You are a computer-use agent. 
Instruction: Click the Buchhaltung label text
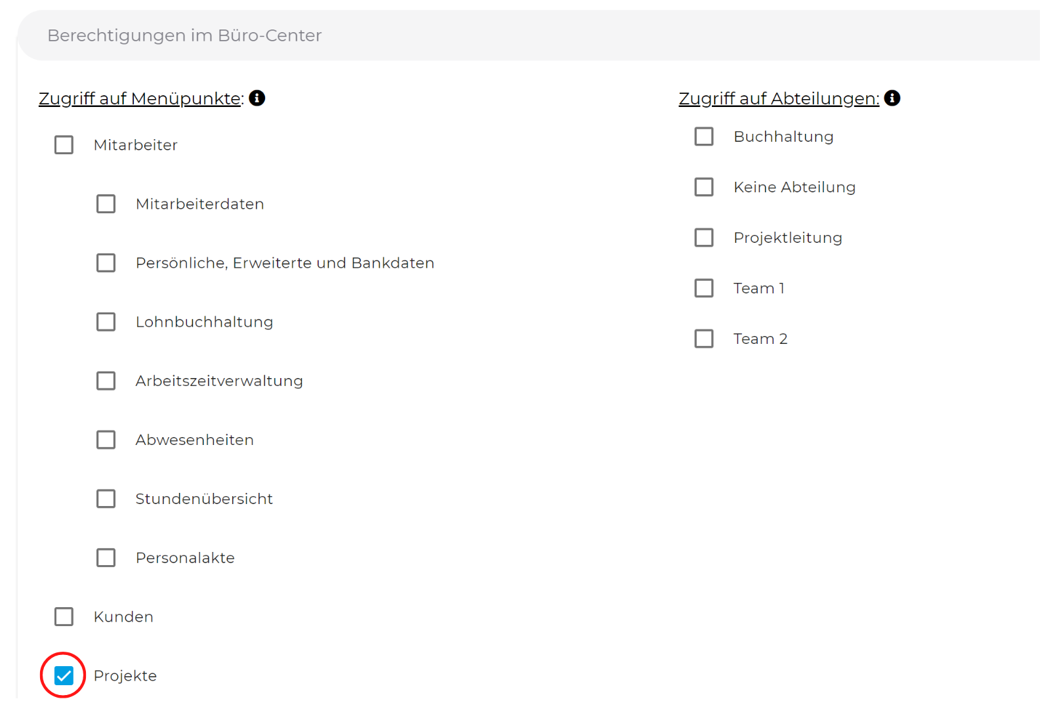pos(783,137)
